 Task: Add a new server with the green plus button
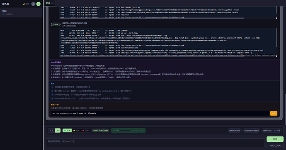(x=38, y=4)
